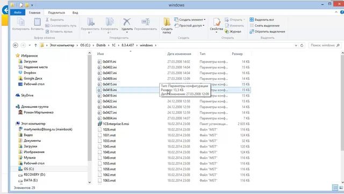
Task: Open the Properties dropdown arrow
Action: (217, 32)
